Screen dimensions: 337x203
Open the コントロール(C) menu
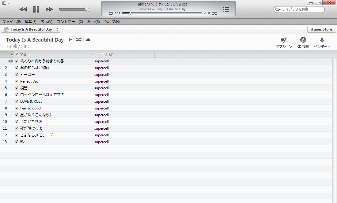tap(70, 22)
